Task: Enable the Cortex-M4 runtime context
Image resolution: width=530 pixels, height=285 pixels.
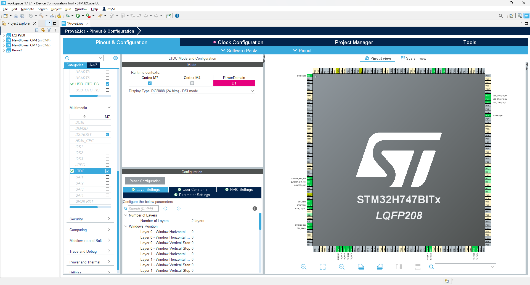Action: tap(192, 83)
